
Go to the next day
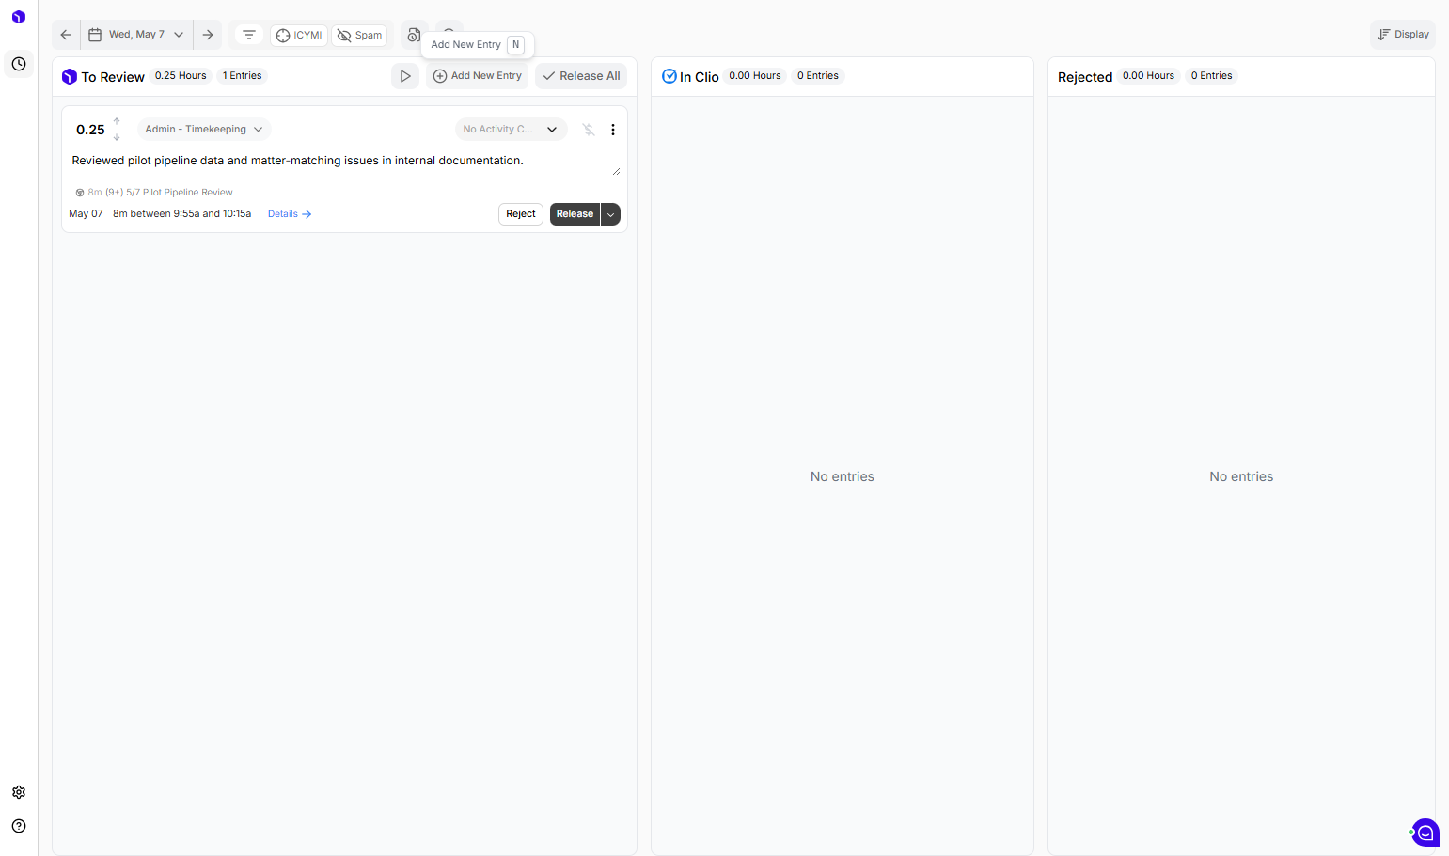pos(208,35)
